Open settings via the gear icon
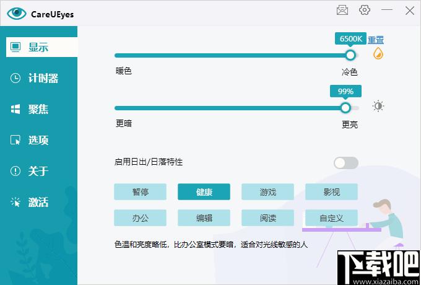The image size is (421, 285). [364, 10]
